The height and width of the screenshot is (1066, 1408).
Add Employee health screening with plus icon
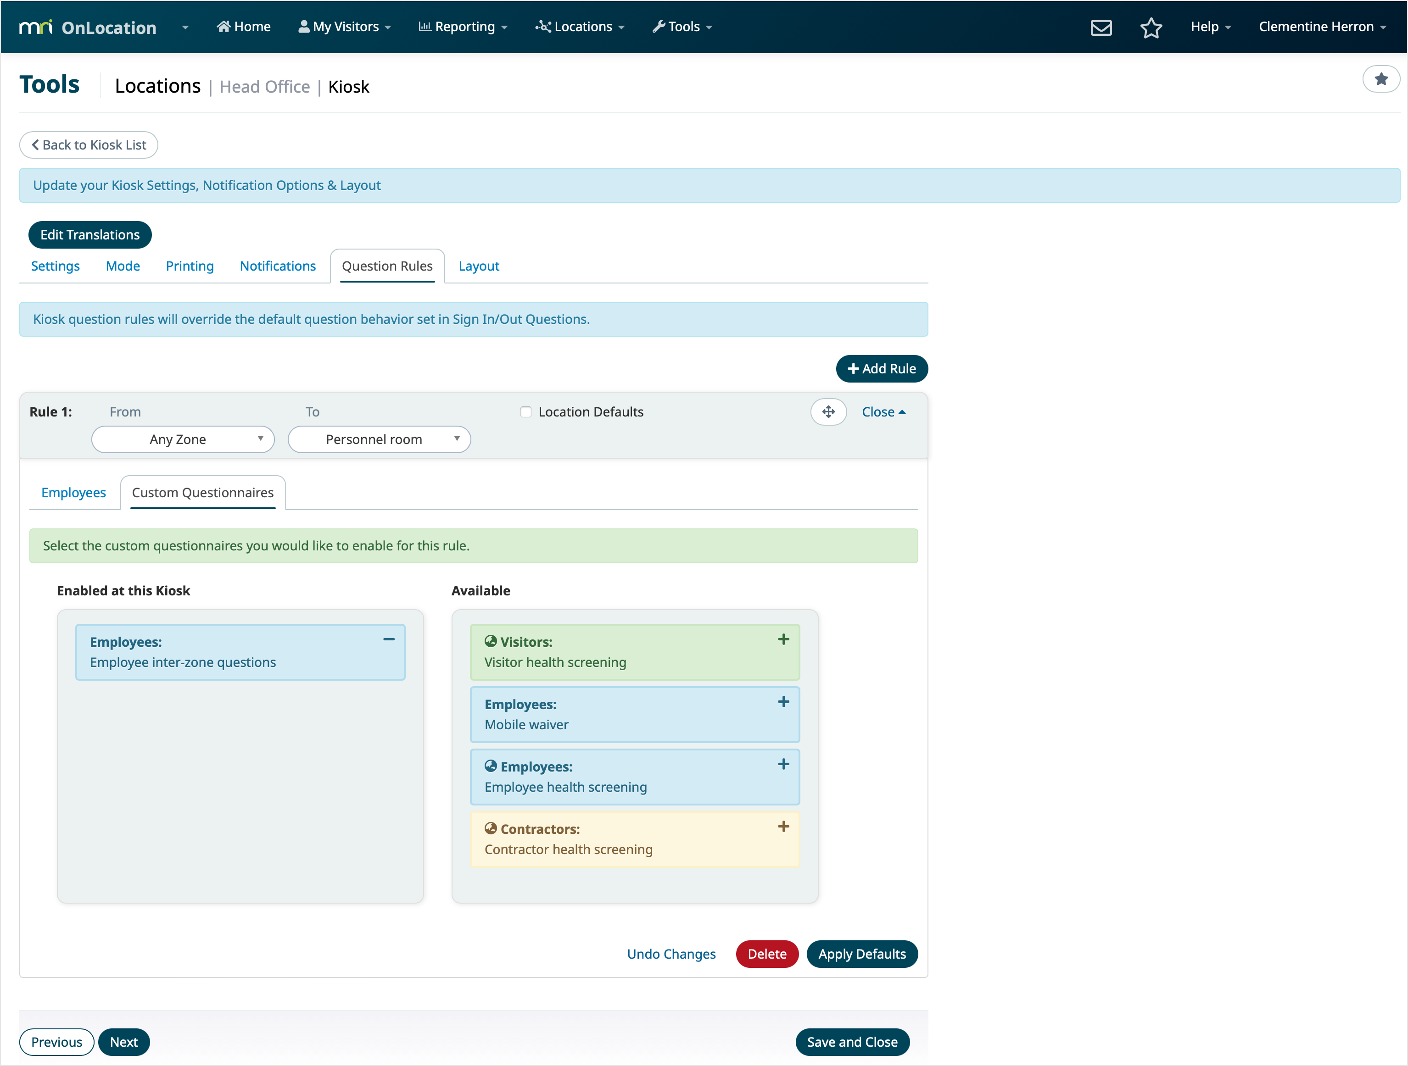[783, 764]
